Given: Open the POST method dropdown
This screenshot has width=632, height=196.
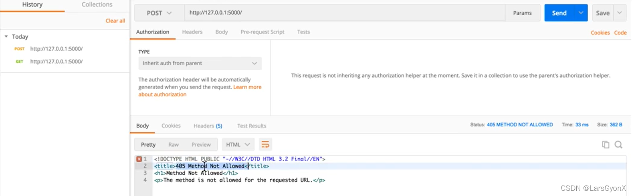Looking at the screenshot, I should pos(159,13).
